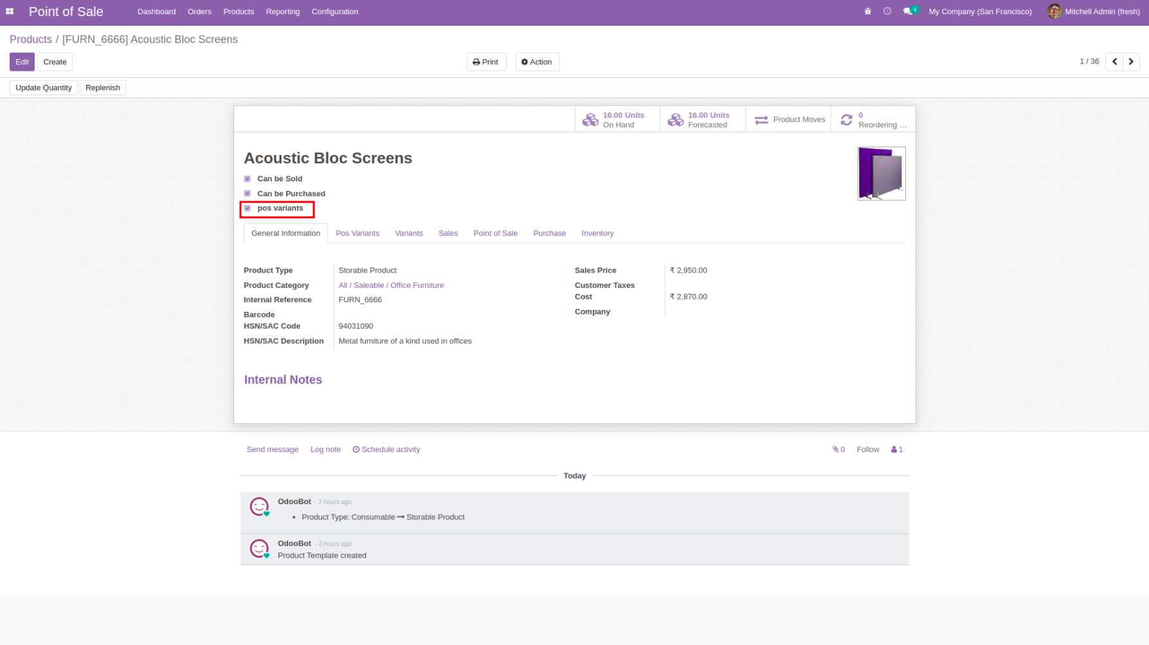Go to previous product record arrow
This screenshot has width=1149, height=645.
click(x=1114, y=62)
